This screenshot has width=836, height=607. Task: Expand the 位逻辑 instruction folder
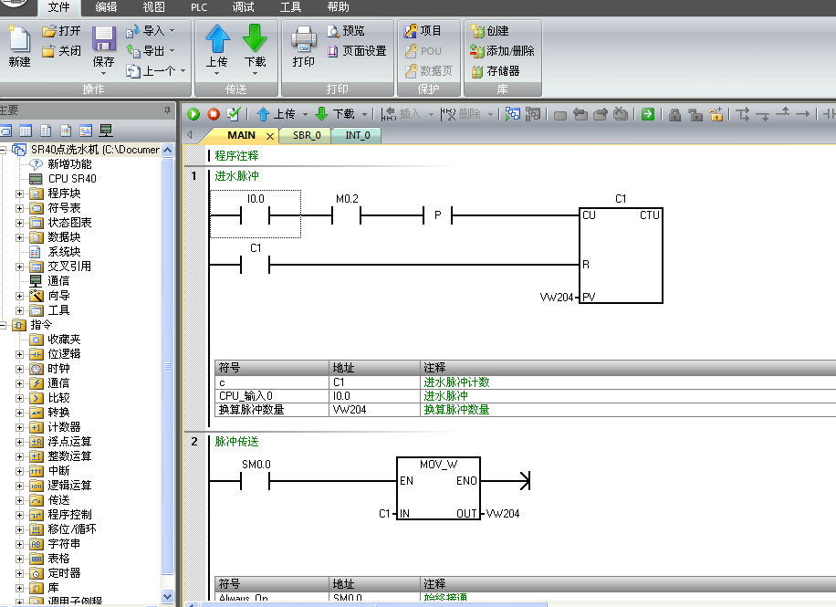click(19, 354)
